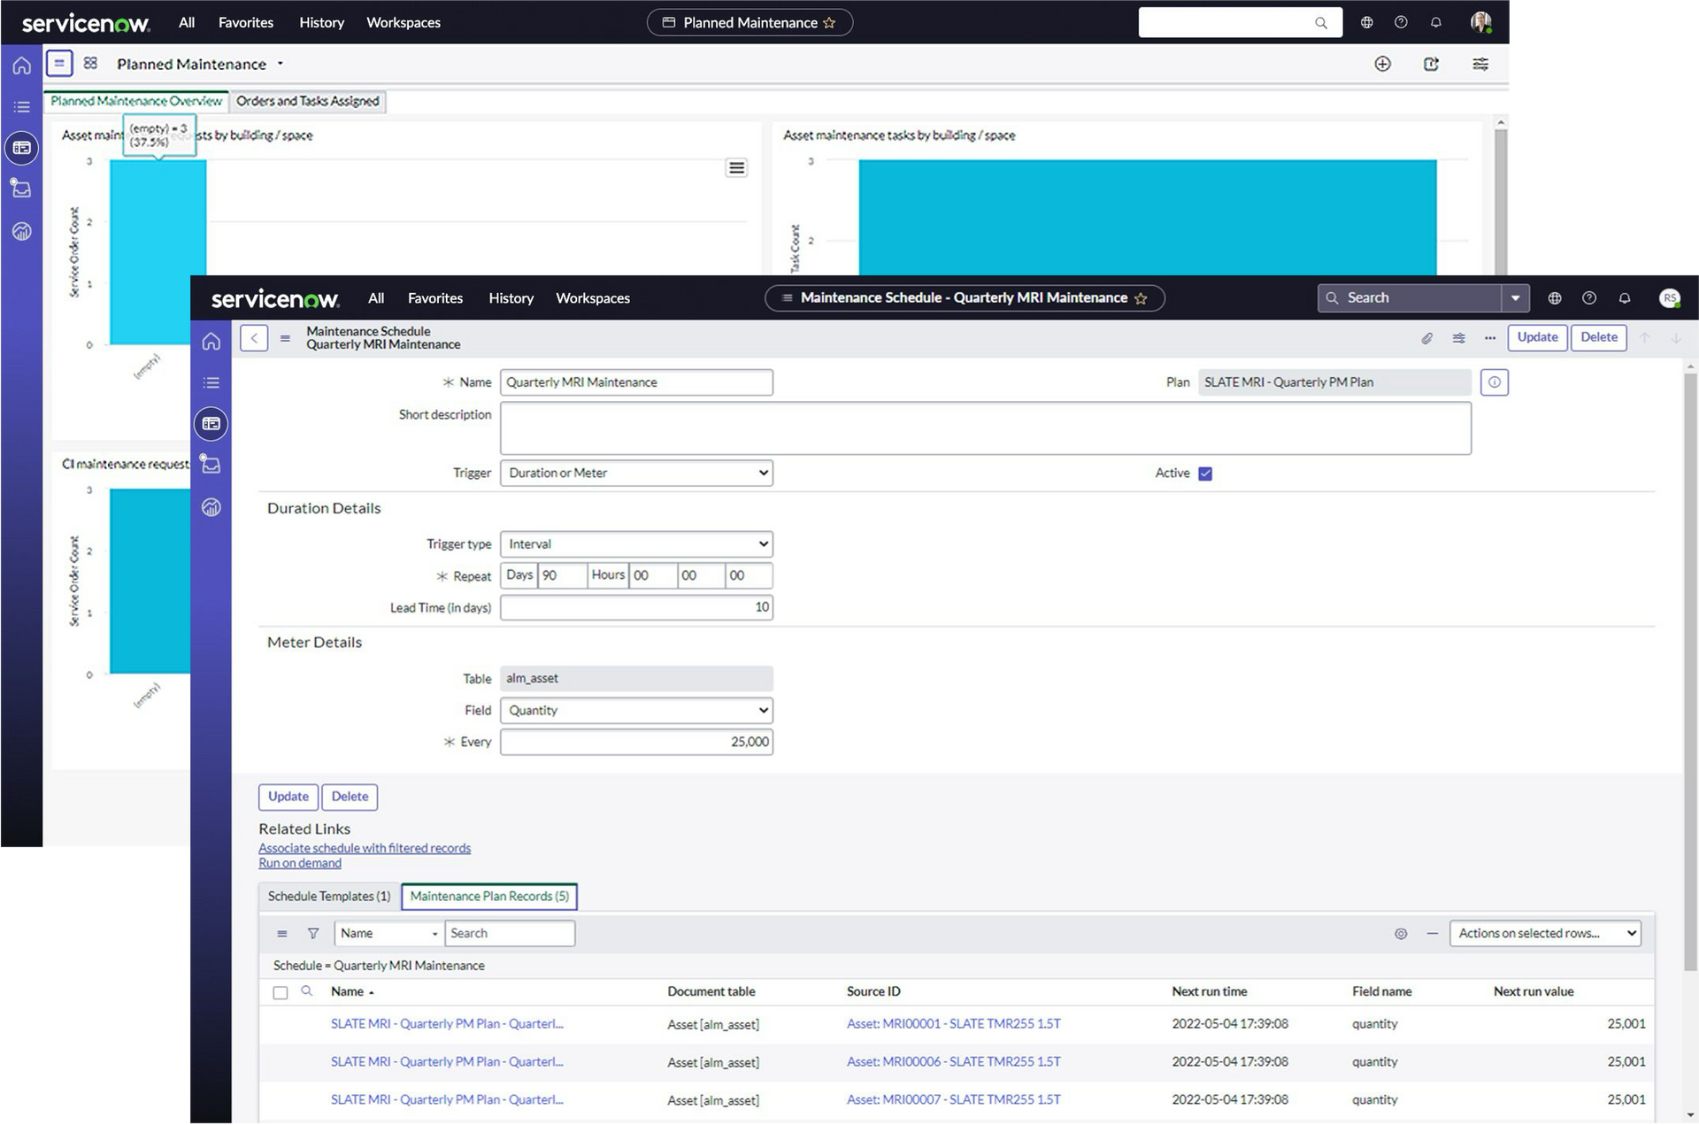
Task: Open the inbox icon in sidebar
Action: 211,465
